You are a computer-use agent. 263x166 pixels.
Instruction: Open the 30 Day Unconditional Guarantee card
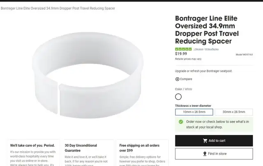point(88,153)
